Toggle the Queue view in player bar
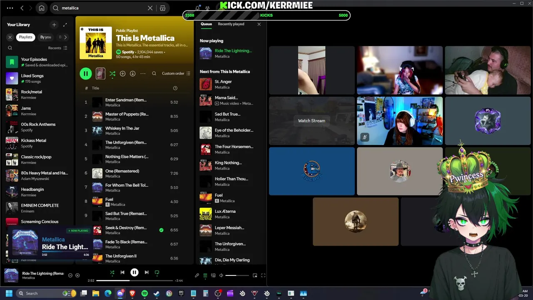 [205, 275]
